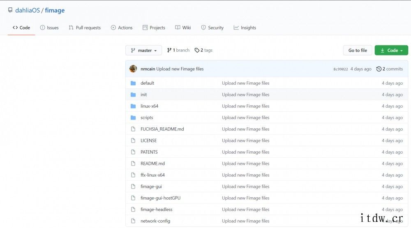
Task: Click the file icon for README.md
Action: tap(133, 164)
